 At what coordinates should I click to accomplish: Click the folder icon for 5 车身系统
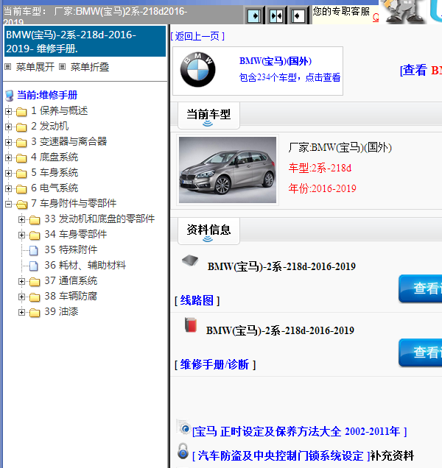tap(21, 173)
